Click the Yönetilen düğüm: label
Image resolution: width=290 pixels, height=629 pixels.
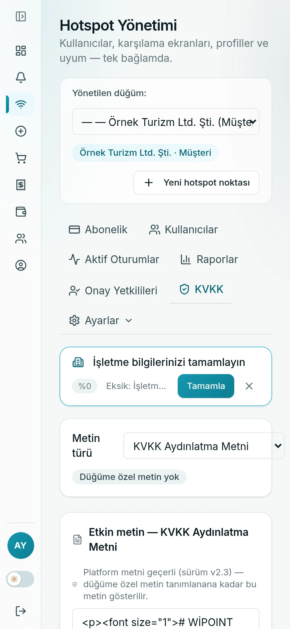pos(109,93)
